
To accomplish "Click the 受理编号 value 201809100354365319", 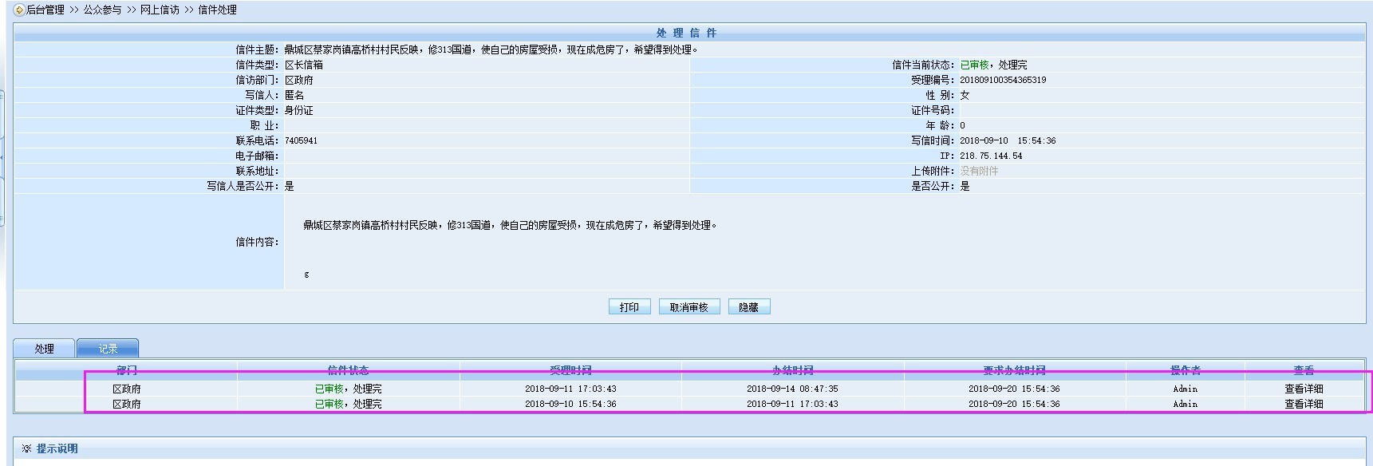I will point(1003,80).
